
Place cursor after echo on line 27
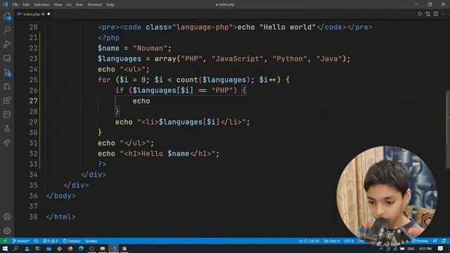pos(150,101)
